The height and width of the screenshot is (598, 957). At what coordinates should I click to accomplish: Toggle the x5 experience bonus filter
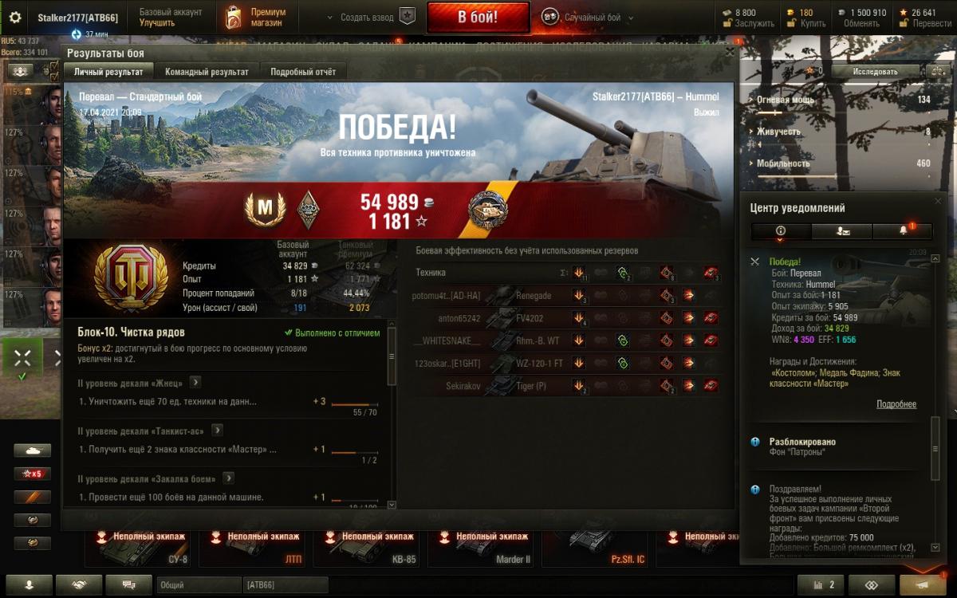point(32,474)
